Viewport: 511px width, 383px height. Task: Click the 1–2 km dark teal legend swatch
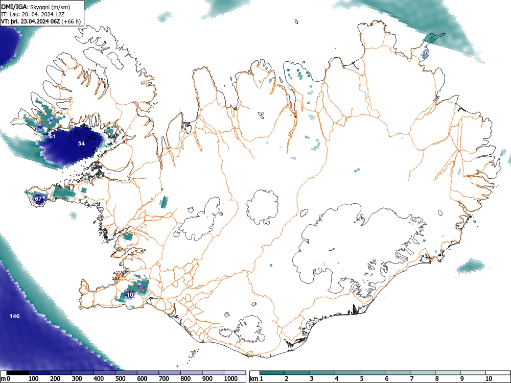click(x=272, y=373)
